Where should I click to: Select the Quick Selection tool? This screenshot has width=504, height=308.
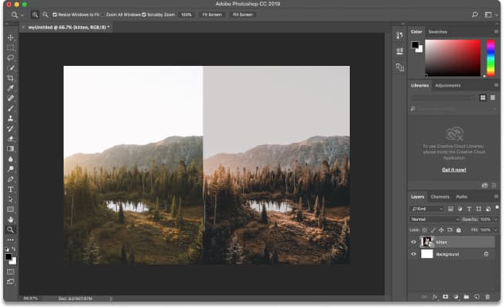[10, 68]
